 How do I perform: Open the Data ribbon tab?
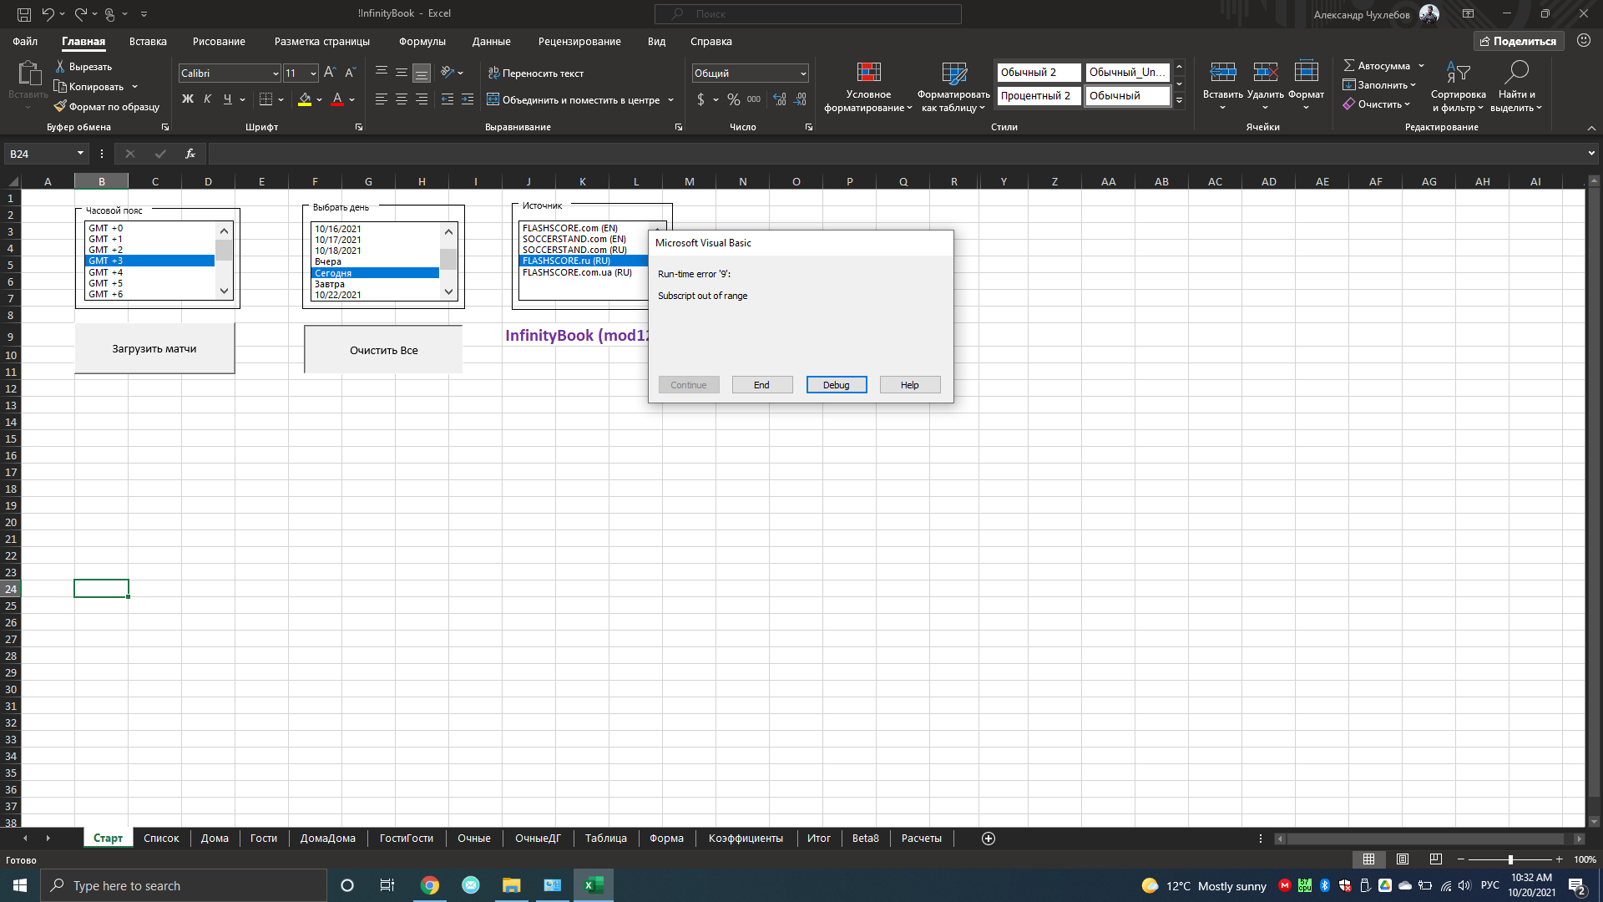point(491,41)
